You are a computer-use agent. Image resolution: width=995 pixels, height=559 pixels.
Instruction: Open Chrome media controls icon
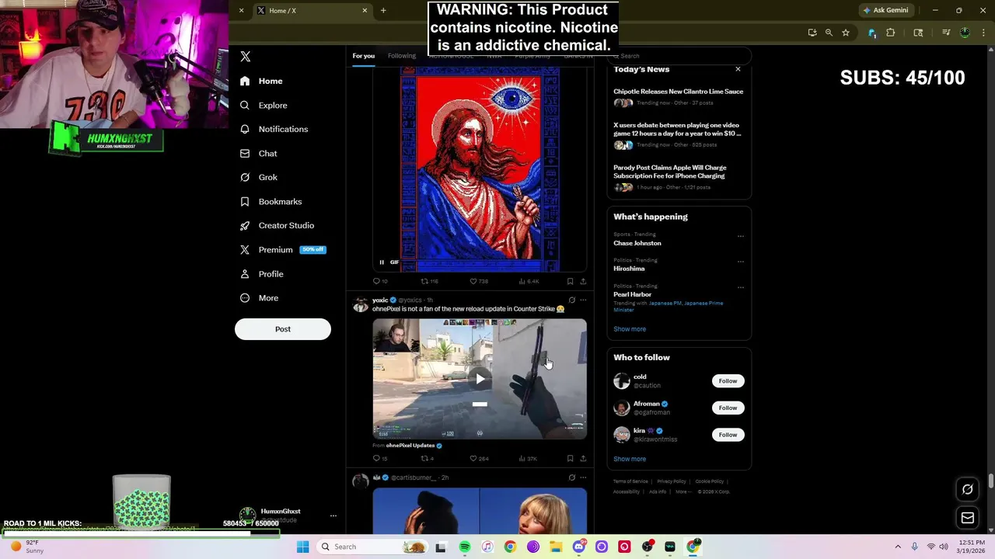946,33
